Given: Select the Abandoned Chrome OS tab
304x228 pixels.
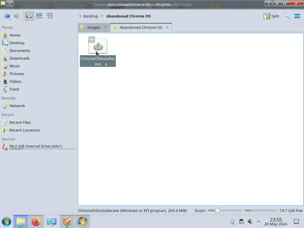Looking at the screenshot, I should (141, 27).
